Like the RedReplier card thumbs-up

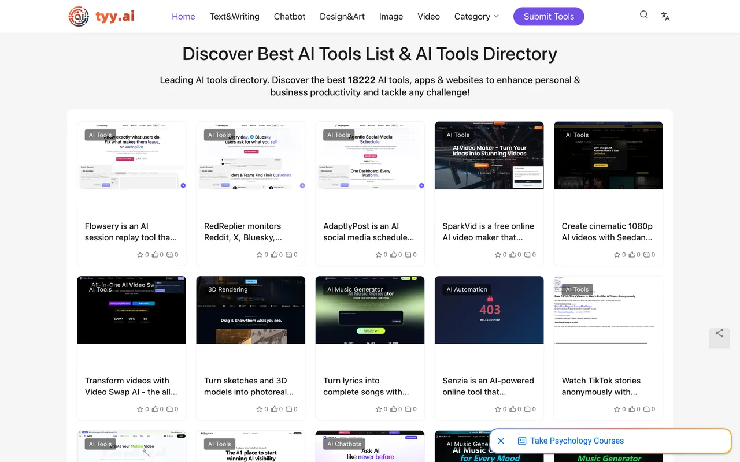click(x=274, y=255)
